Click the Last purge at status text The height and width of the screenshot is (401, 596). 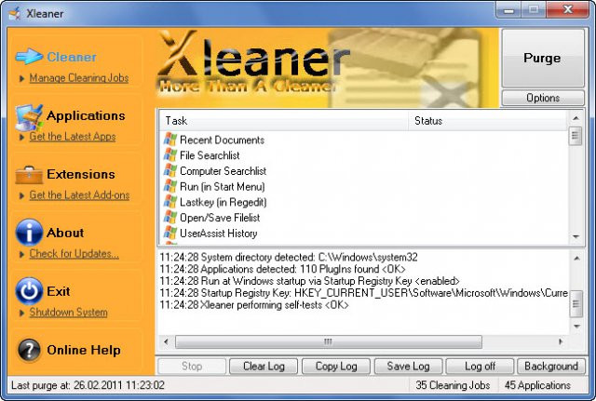(88, 385)
